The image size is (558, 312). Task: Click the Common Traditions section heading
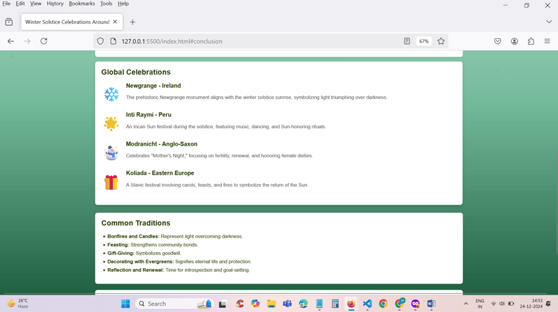tap(136, 223)
